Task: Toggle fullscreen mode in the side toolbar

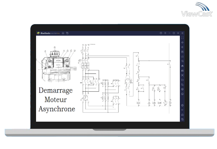Action: point(182,38)
